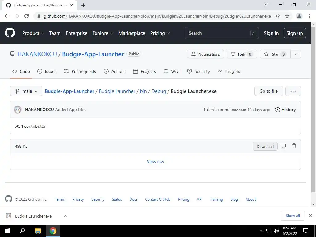The image size is (316, 237).
Task: Click the trash icon to delete the file
Action: point(294,146)
